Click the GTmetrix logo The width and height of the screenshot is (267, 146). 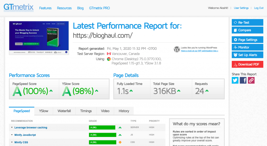tap(19, 8)
